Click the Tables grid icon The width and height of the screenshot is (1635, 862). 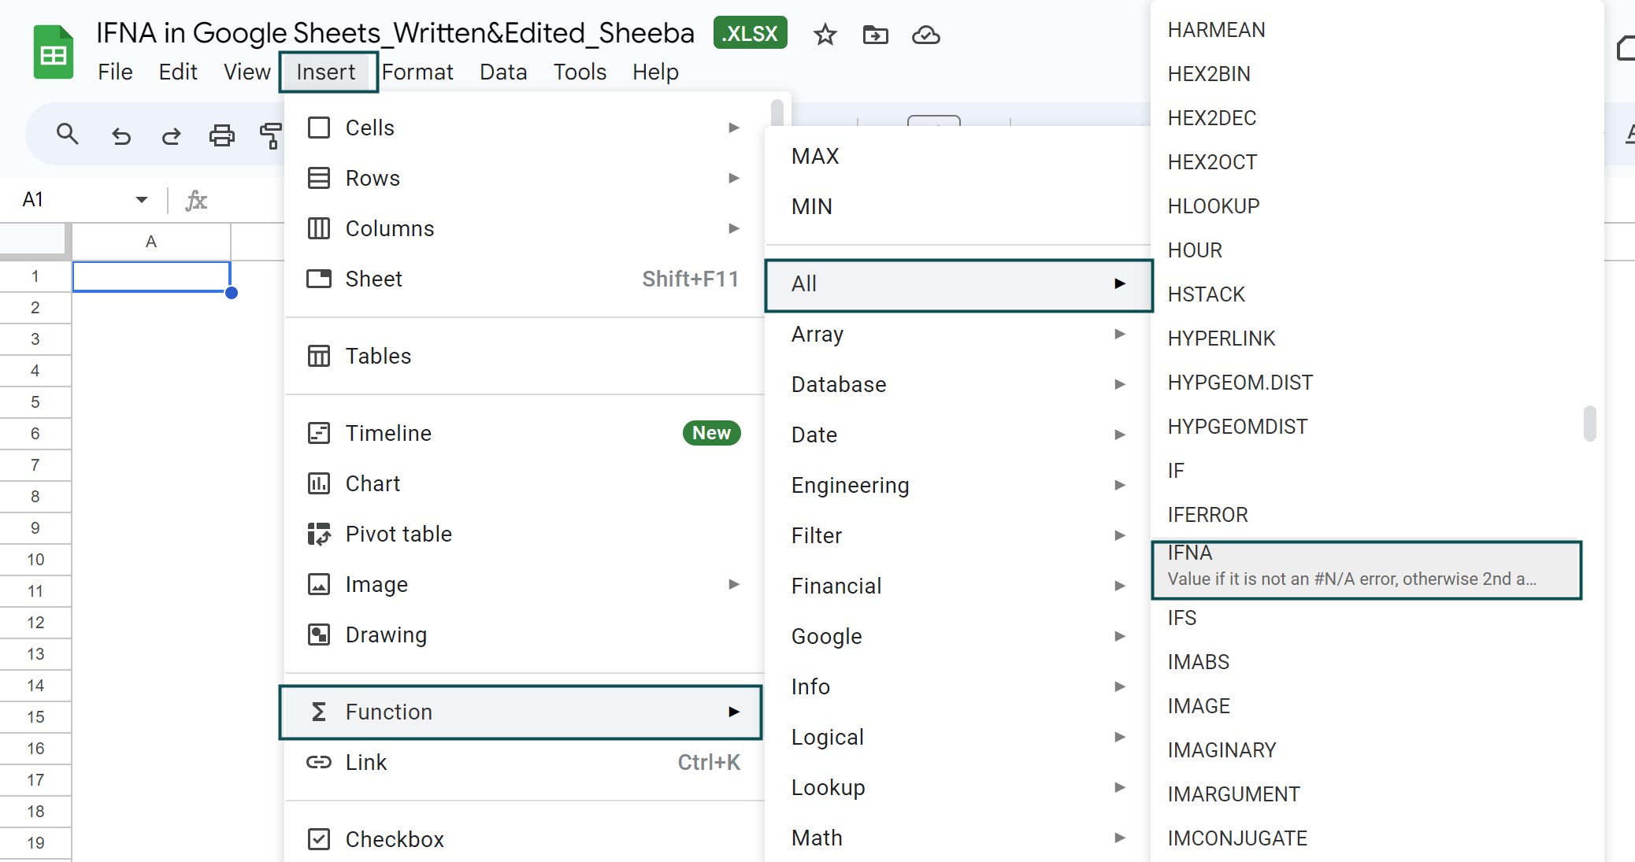coord(319,356)
